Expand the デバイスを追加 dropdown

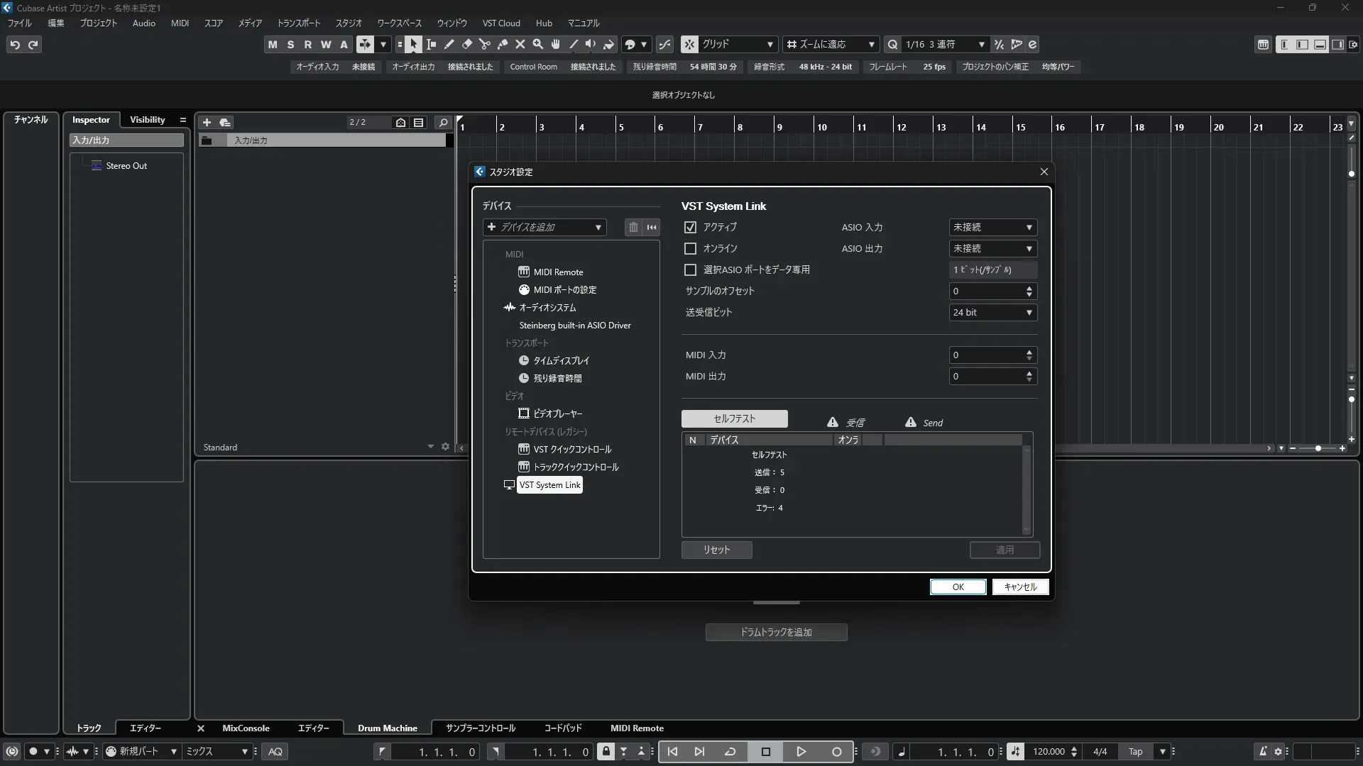(544, 227)
